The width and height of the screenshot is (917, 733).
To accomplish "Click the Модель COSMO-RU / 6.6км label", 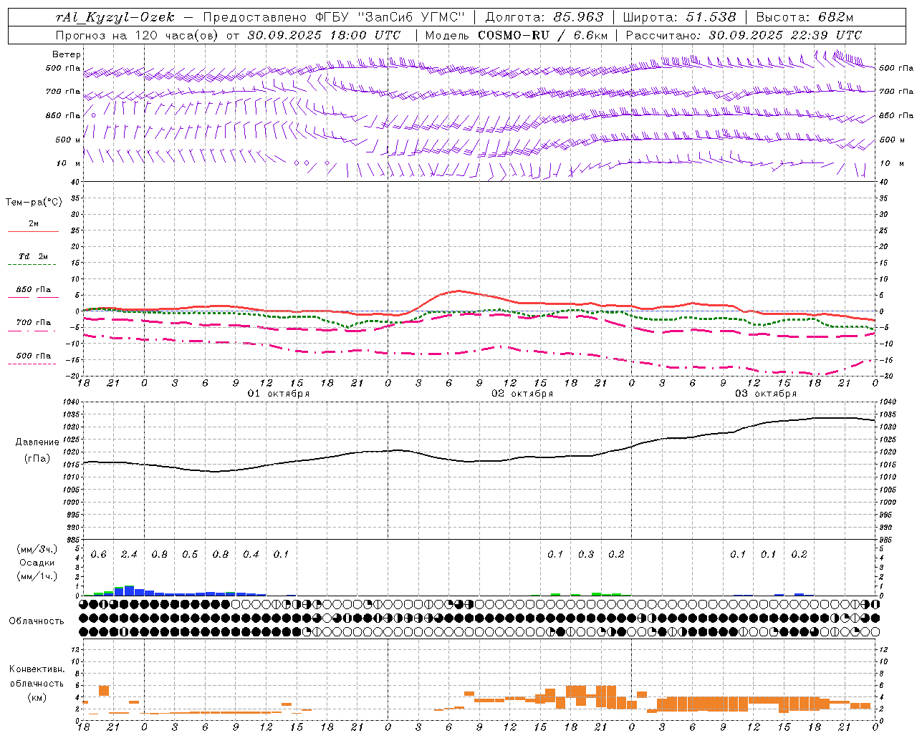I will [x=517, y=35].
